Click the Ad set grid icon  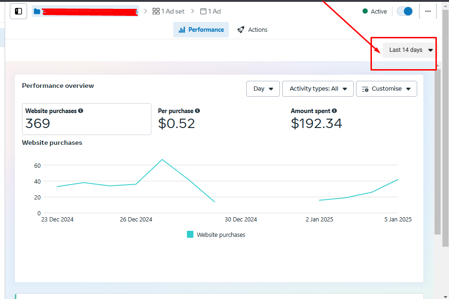tap(156, 11)
